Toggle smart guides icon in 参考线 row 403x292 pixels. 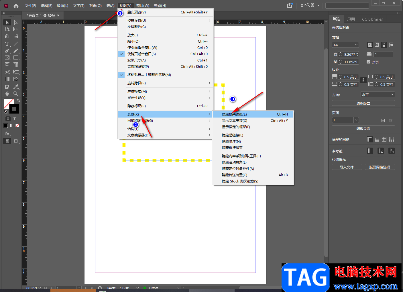tap(392, 151)
